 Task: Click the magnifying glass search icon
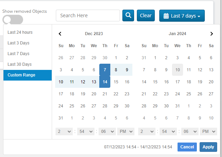128,15
